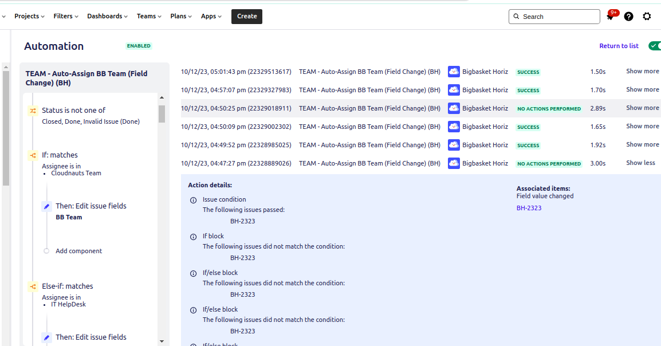Click timestamp 10/12/23, 04:50:09 pm (22329002302)
Screen dimensions: 661x346
[x=236, y=127]
